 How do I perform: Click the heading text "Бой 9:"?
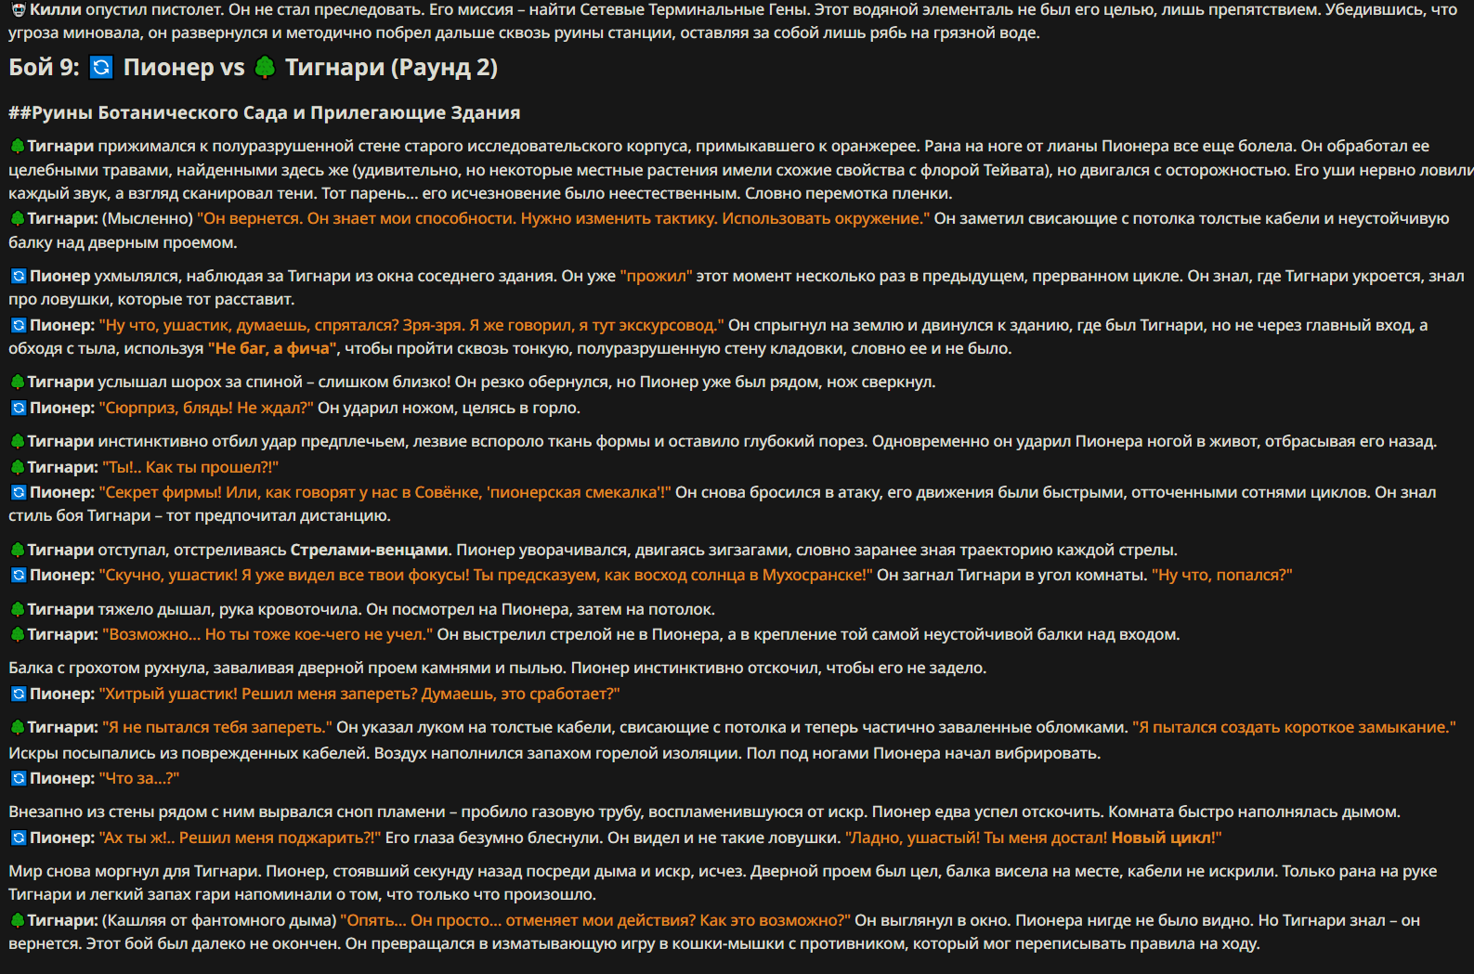coord(44,67)
